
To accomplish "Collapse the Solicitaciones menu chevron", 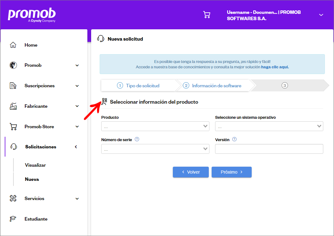I will (76, 147).
